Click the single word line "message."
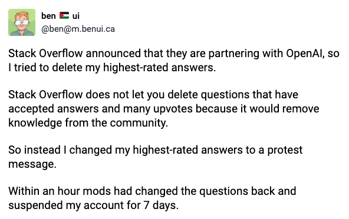This screenshot has height=219, width=349. pyautogui.click(x=32, y=164)
